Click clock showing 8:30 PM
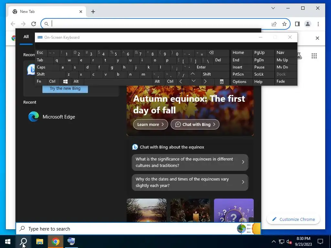 click(x=303, y=242)
